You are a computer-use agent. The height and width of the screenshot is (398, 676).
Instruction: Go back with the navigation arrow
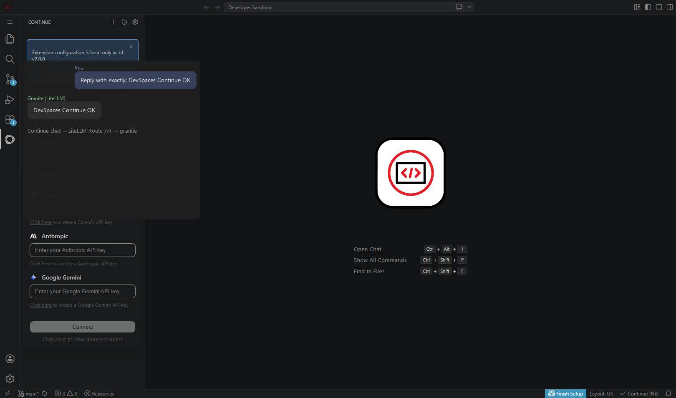207,7
